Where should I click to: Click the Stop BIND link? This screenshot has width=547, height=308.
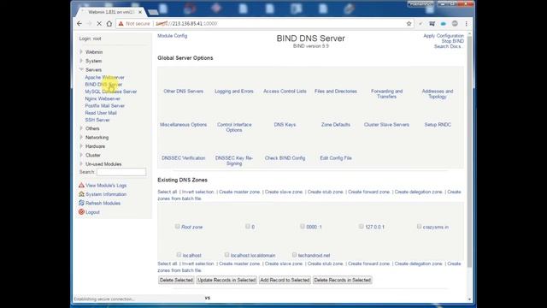click(453, 41)
